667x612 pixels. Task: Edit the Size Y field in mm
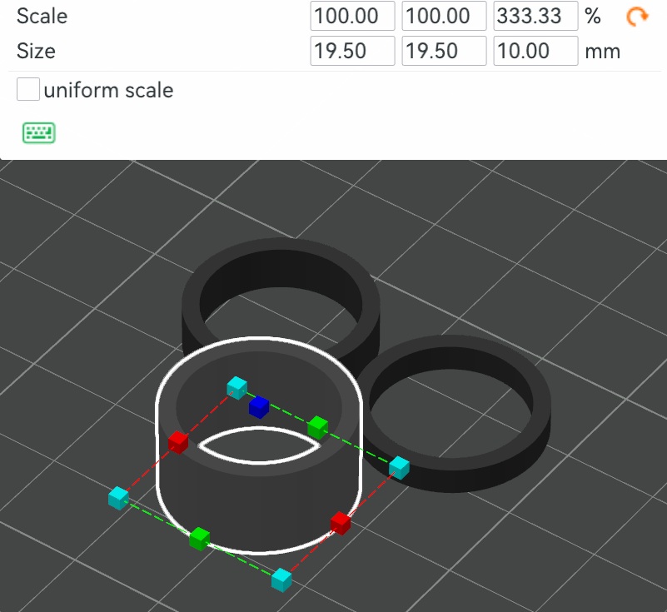[x=444, y=51]
